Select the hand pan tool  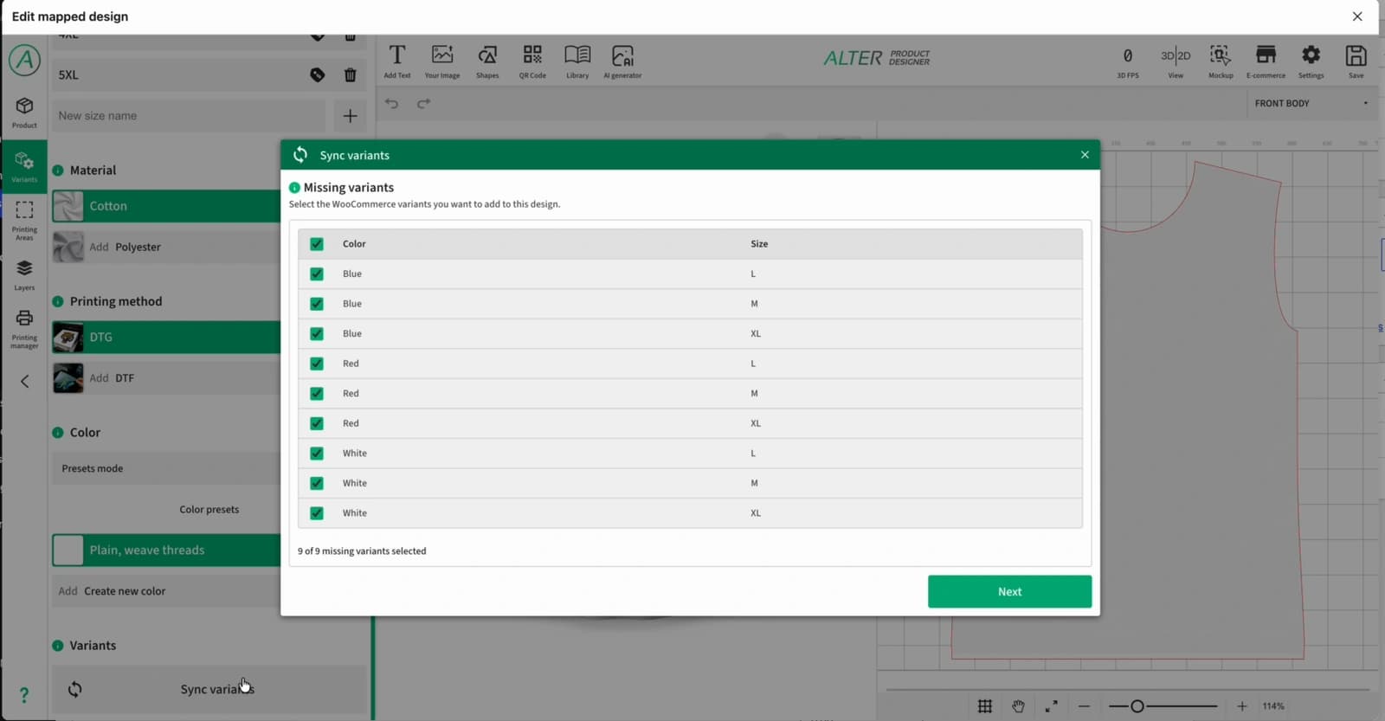click(x=1018, y=706)
